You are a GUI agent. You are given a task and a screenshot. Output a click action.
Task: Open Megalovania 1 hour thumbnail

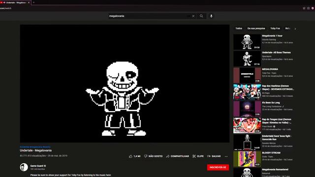pyautogui.click(x=247, y=42)
